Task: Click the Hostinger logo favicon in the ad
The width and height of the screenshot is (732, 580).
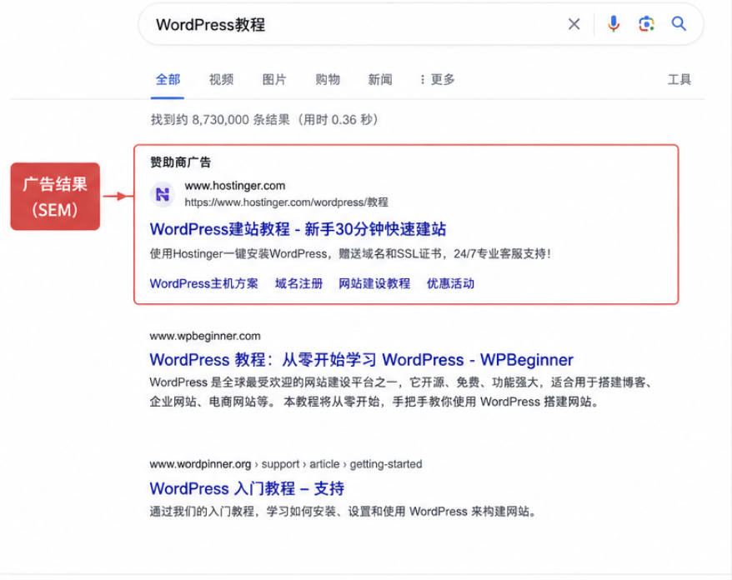Action: pos(162,194)
